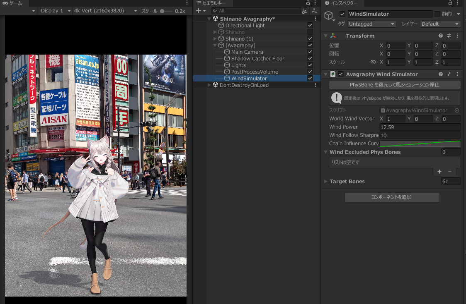
Task: Open the 4k Vert resolution dropdown
Action: click(105, 11)
